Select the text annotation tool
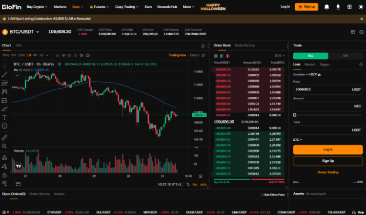The height and width of the screenshot is (215, 366). (x=4, y=117)
